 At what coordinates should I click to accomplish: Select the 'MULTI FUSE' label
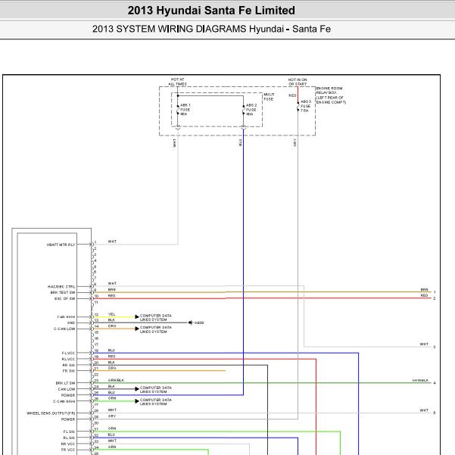click(x=269, y=97)
